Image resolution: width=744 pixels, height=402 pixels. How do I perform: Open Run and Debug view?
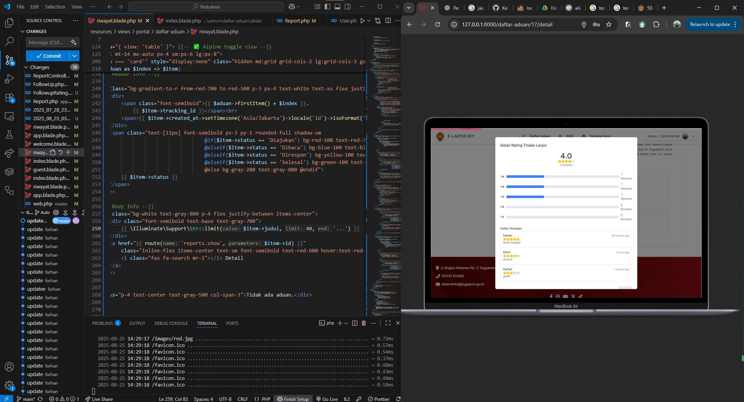click(x=9, y=79)
